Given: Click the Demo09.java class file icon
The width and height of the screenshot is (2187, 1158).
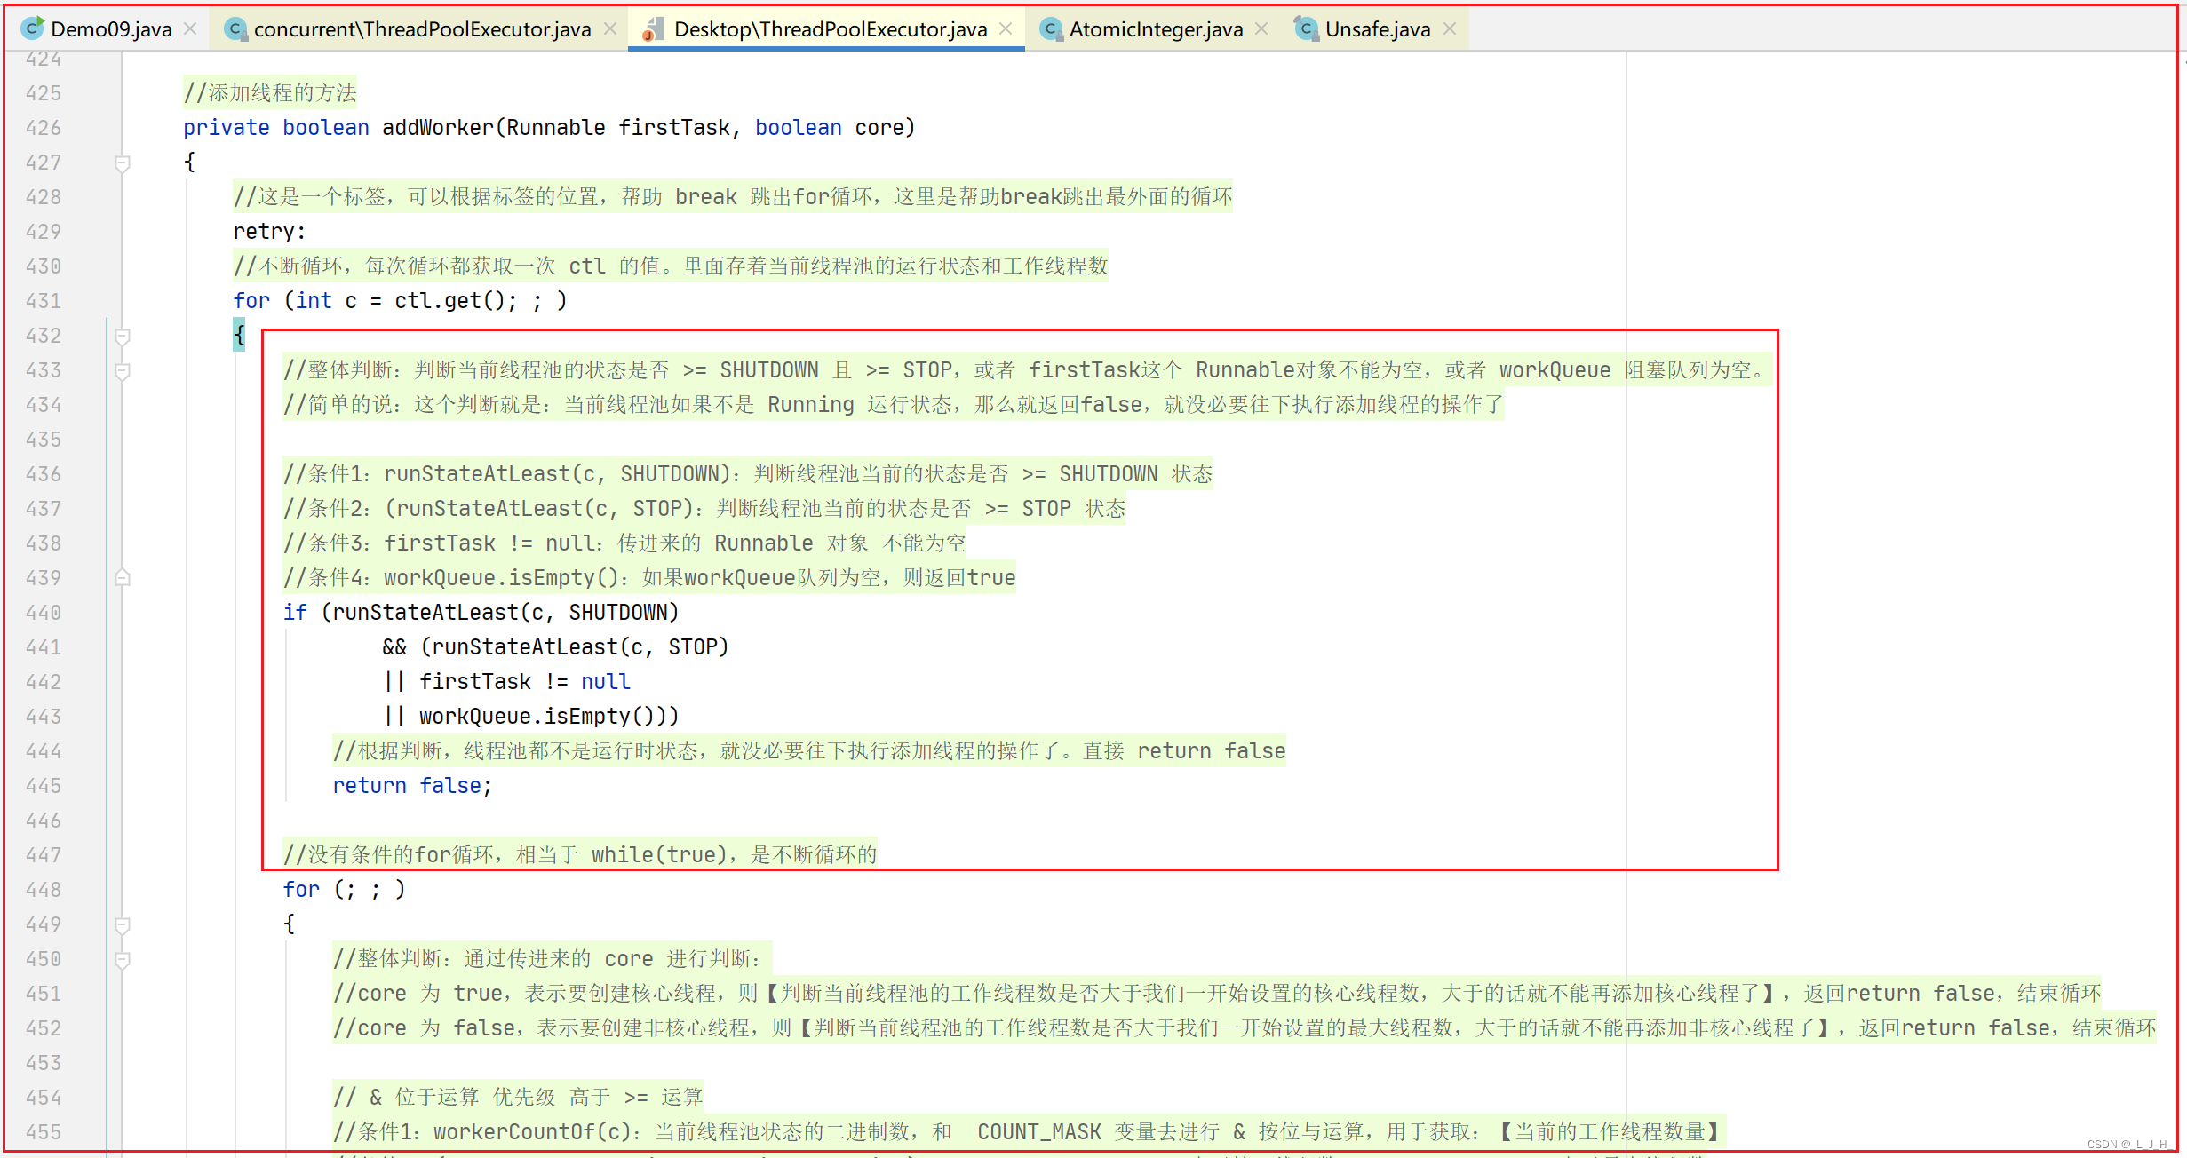Looking at the screenshot, I should [32, 28].
